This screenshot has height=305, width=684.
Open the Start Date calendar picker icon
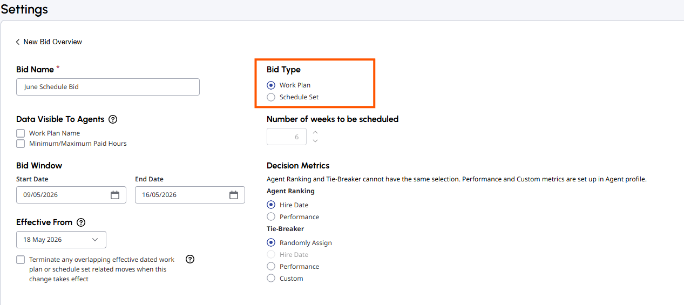tap(115, 195)
